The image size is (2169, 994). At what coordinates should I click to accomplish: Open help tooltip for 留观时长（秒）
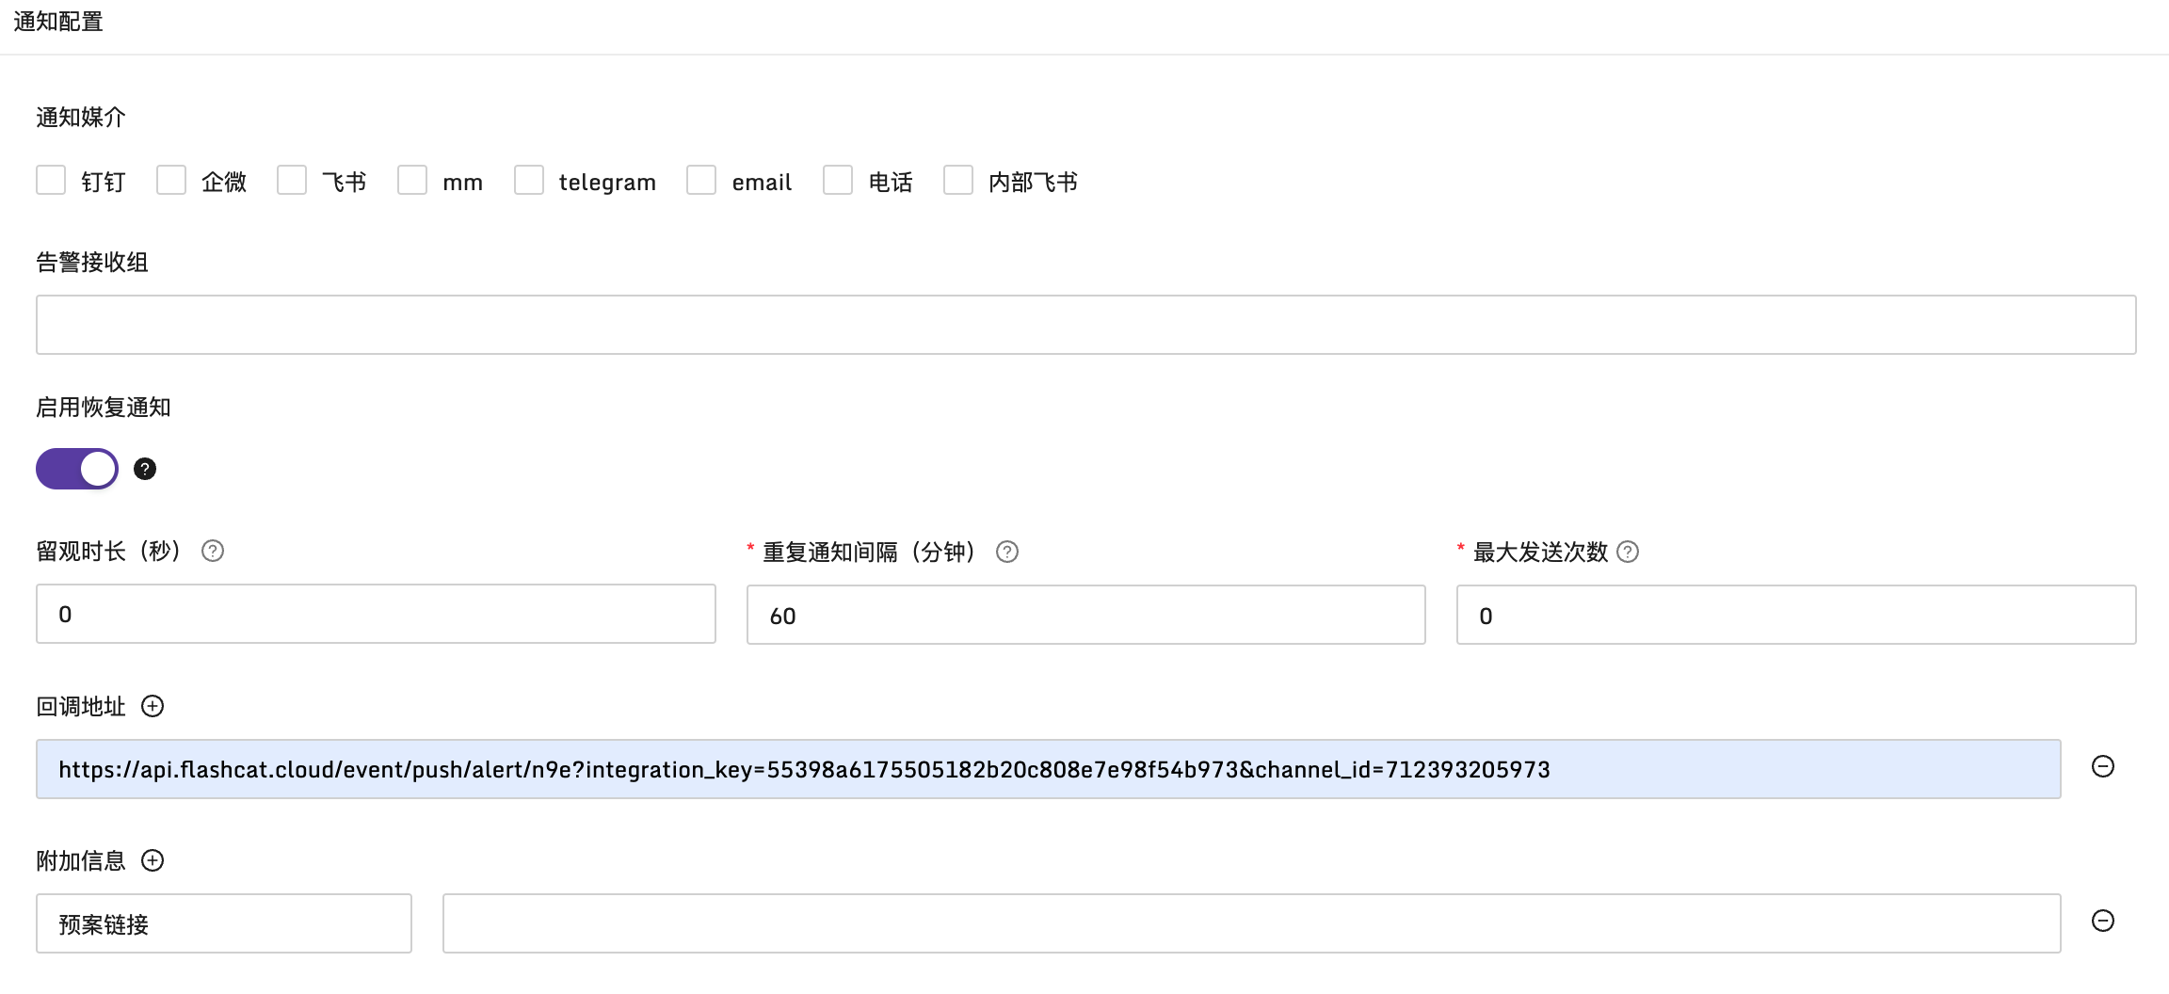click(213, 553)
